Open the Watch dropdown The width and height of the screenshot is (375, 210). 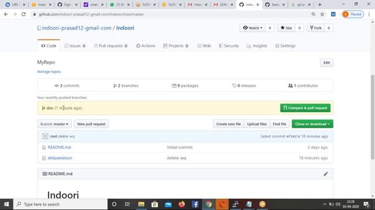[x=253, y=28]
